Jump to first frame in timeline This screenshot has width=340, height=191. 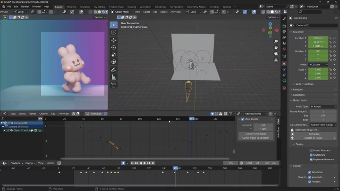[132, 163]
